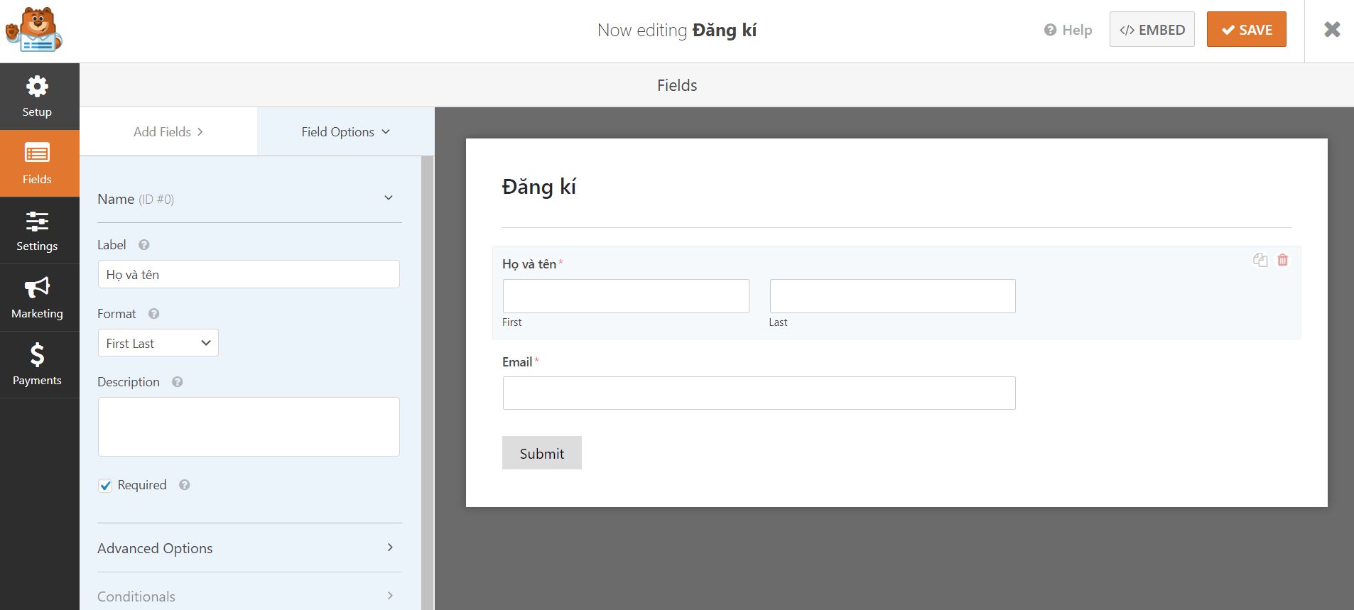Open the Setup panel

[x=37, y=97]
